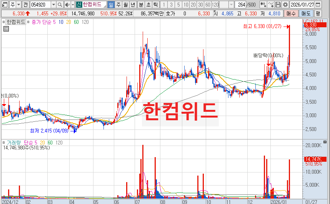The image size is (330, 204).
Task: Select the 초 second chart tab
Action: [x=148, y=4]
